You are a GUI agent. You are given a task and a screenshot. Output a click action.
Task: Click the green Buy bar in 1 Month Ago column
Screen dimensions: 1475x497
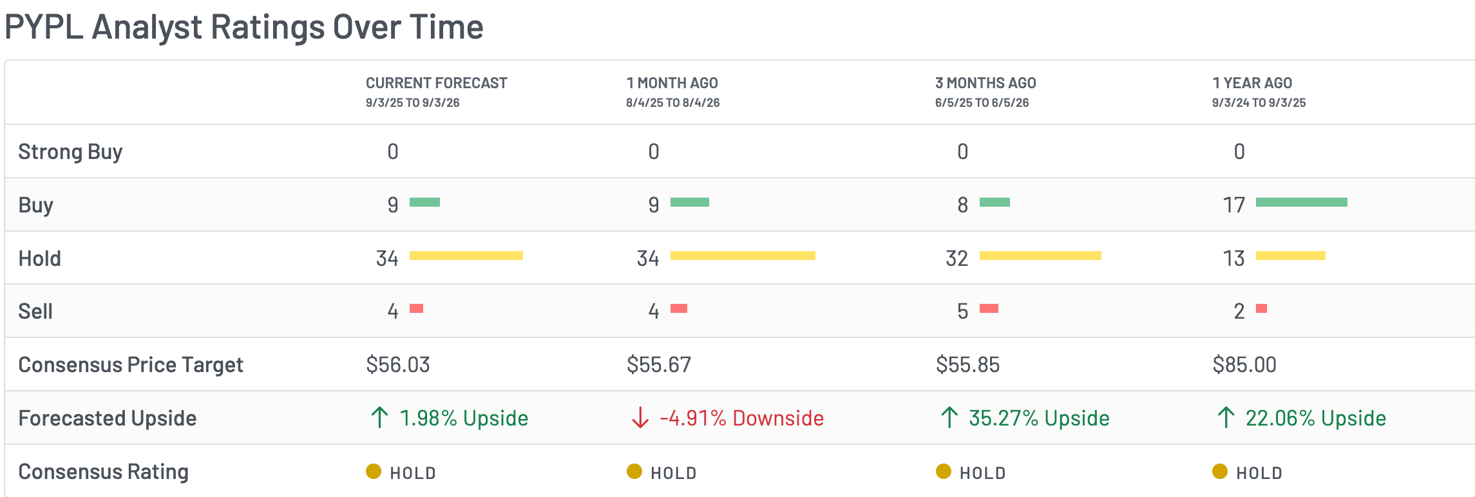[690, 202]
